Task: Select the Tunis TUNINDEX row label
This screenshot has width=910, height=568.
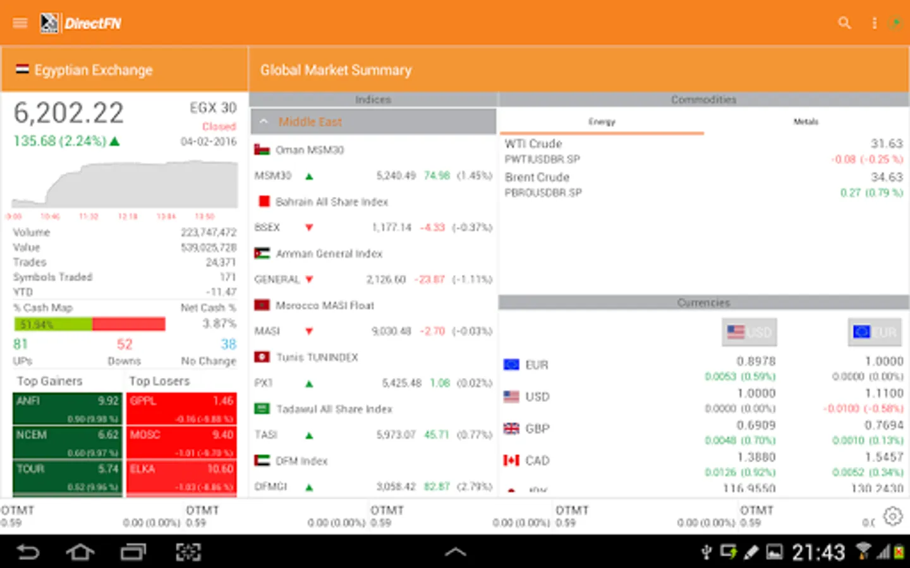Action: coord(317,357)
